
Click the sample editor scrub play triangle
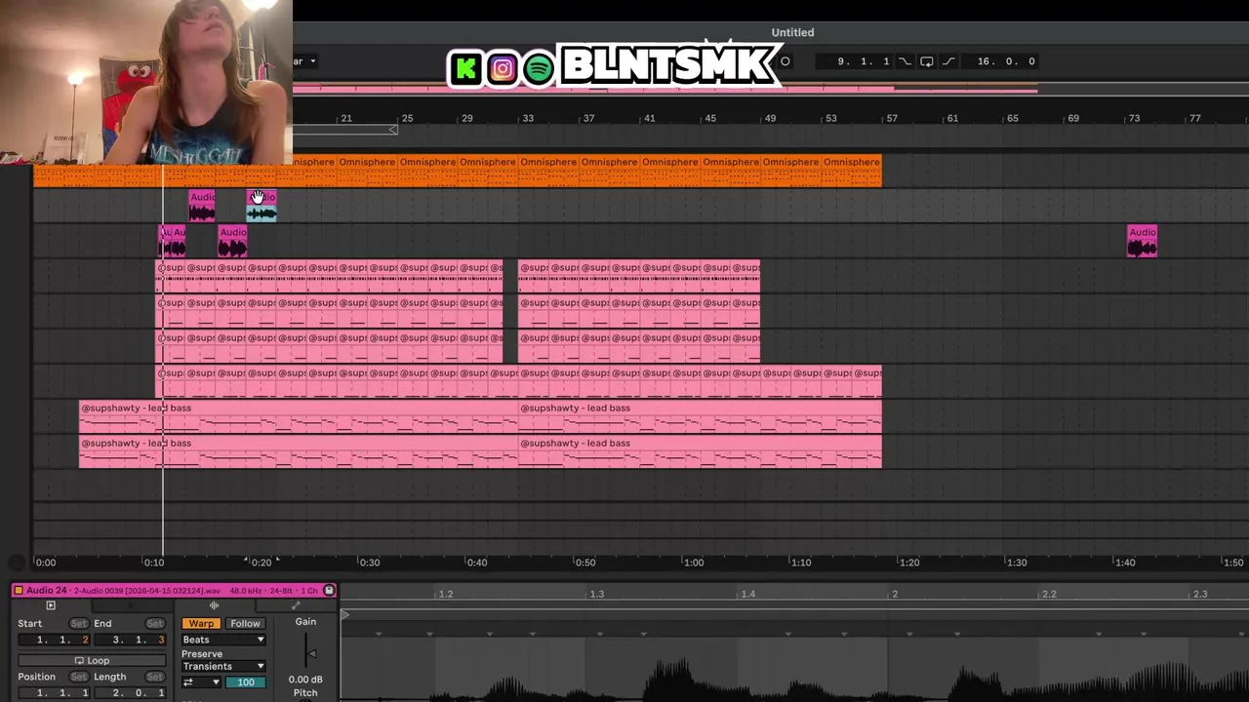tap(344, 616)
